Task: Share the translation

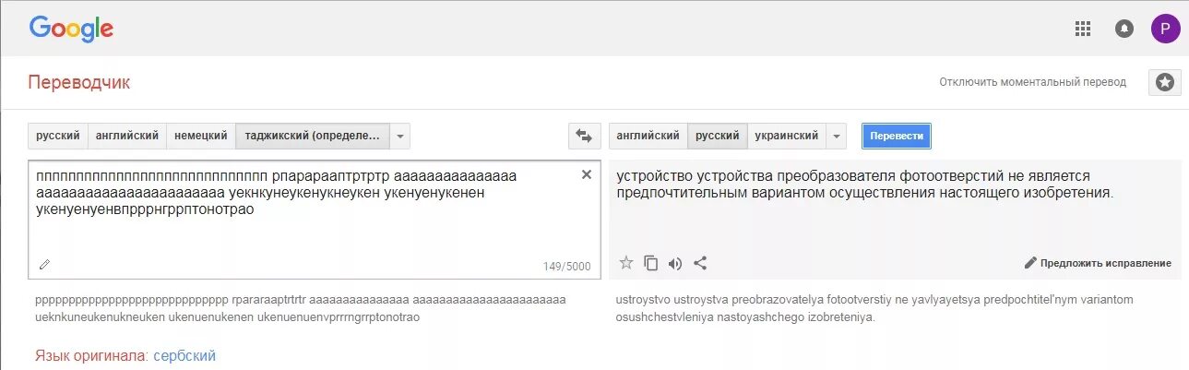Action: (x=700, y=263)
